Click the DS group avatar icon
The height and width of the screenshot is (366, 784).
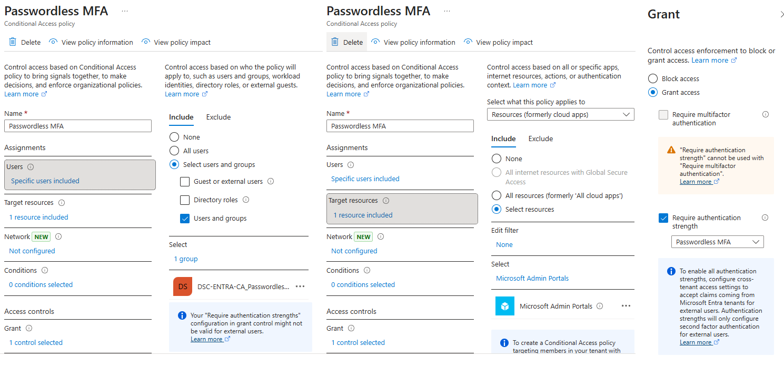pyautogui.click(x=183, y=286)
